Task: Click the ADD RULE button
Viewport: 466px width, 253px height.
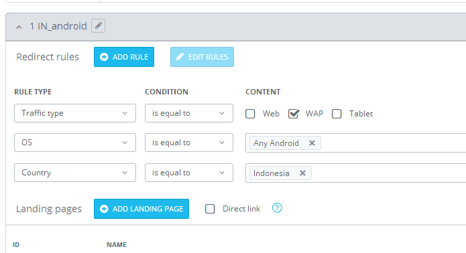Action: click(124, 57)
